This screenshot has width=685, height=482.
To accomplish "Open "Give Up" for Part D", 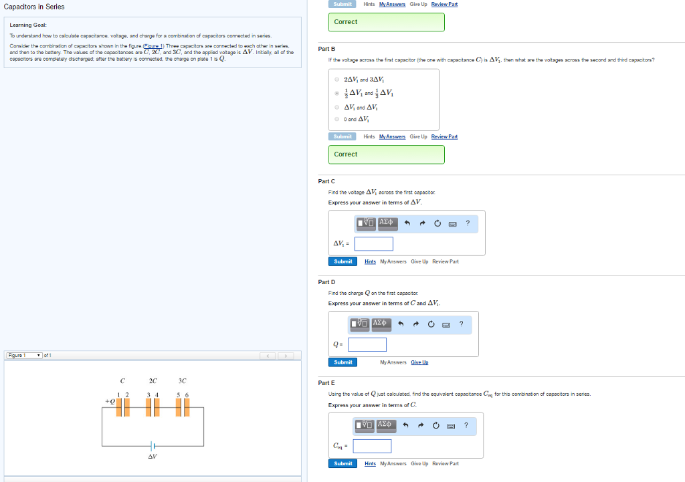I will [x=419, y=362].
